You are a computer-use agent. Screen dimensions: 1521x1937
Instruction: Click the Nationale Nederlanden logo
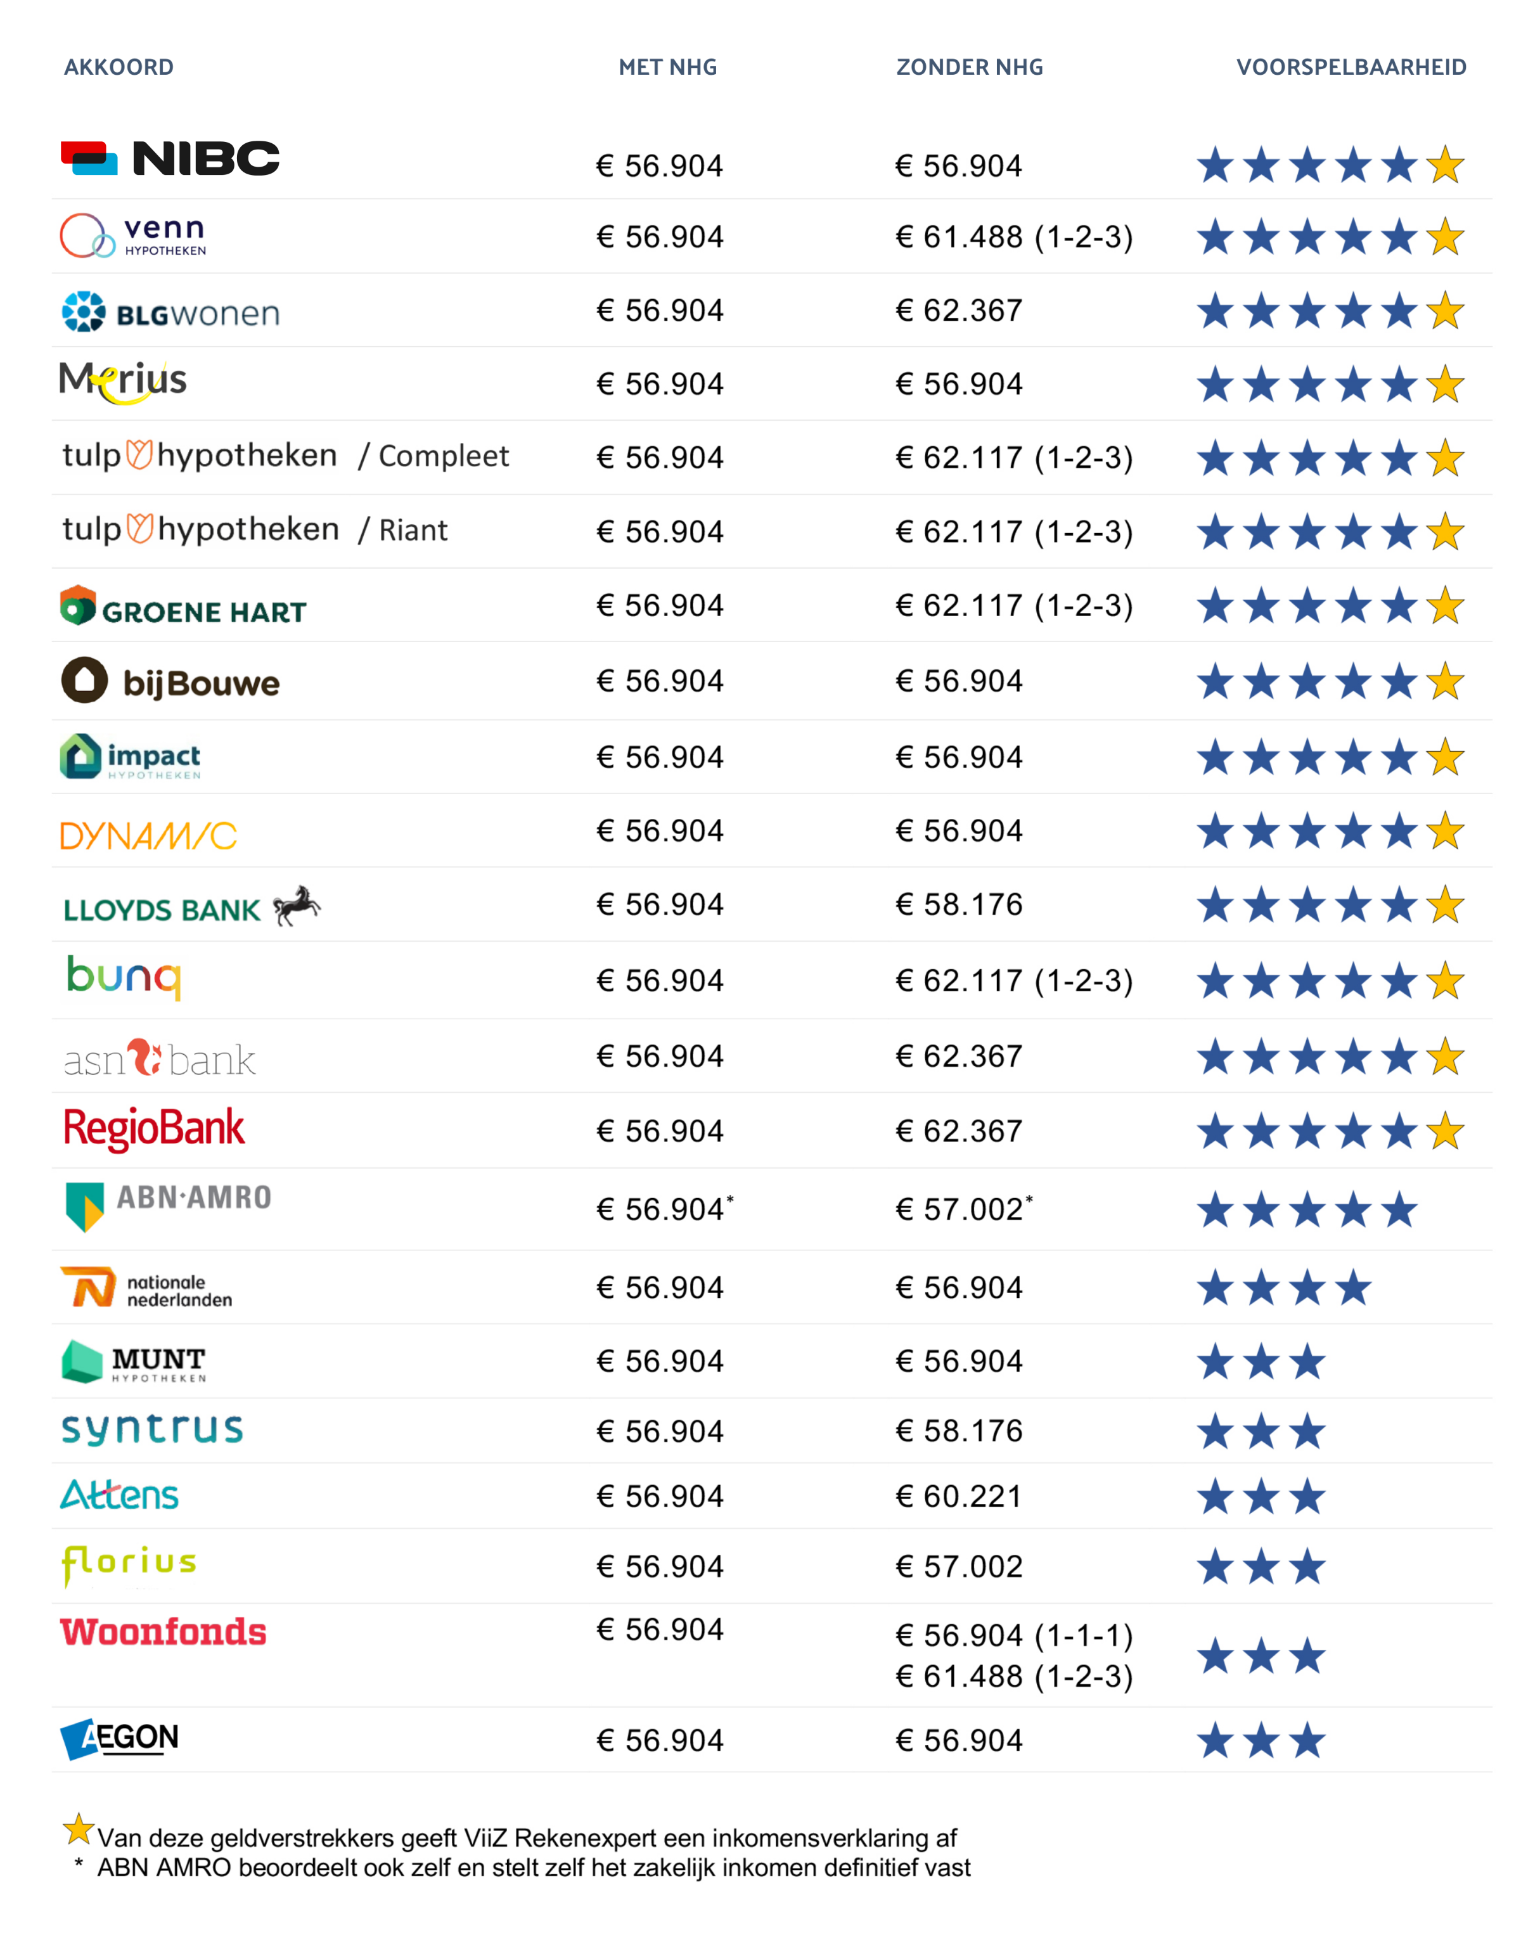pyautogui.click(x=147, y=1289)
